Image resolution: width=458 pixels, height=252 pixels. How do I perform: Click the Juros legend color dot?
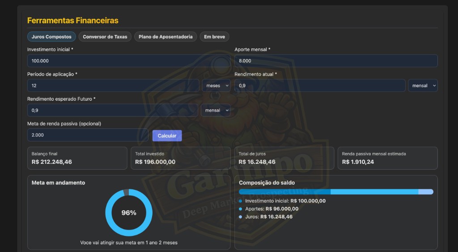click(241, 217)
